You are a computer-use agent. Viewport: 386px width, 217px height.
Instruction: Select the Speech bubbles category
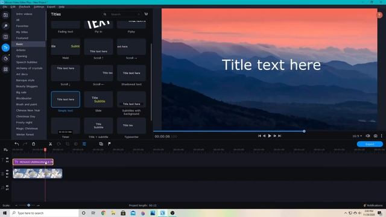point(27,62)
